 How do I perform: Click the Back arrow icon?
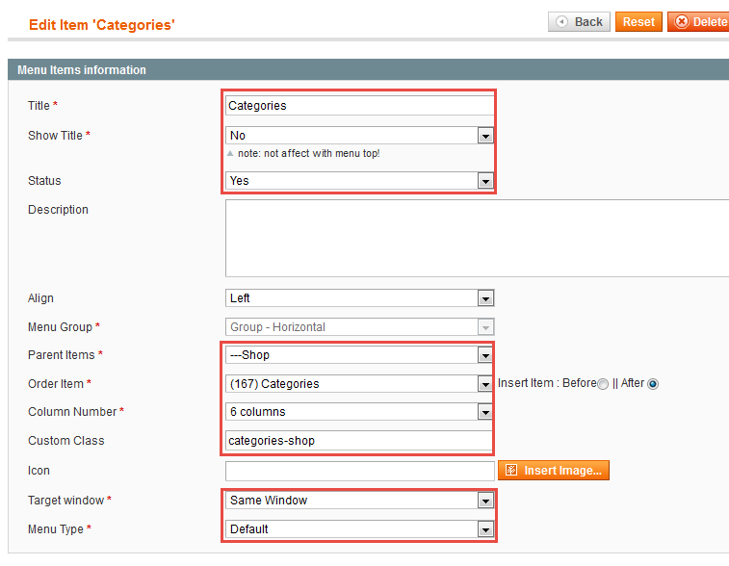coord(561,22)
